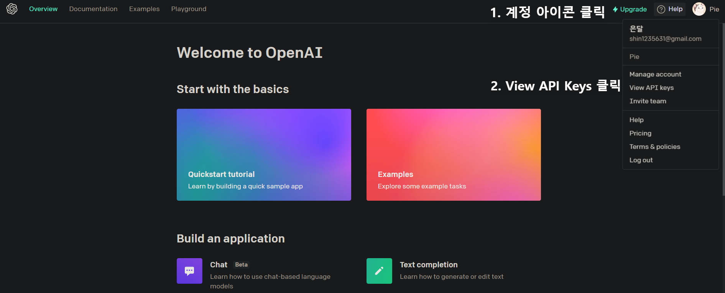Viewport: 725px width, 293px height.
Task: Select Invite team menu entry
Action: pyautogui.click(x=648, y=101)
